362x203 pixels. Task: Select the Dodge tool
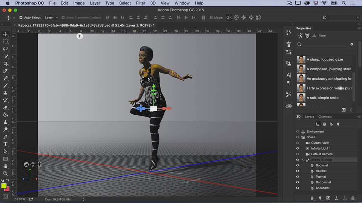(x=5, y=129)
